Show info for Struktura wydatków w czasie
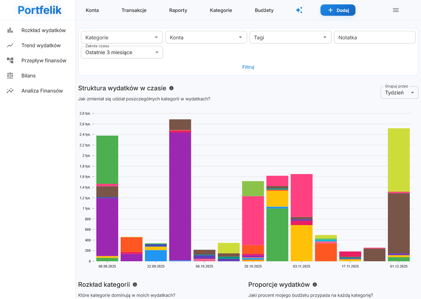 171,88
